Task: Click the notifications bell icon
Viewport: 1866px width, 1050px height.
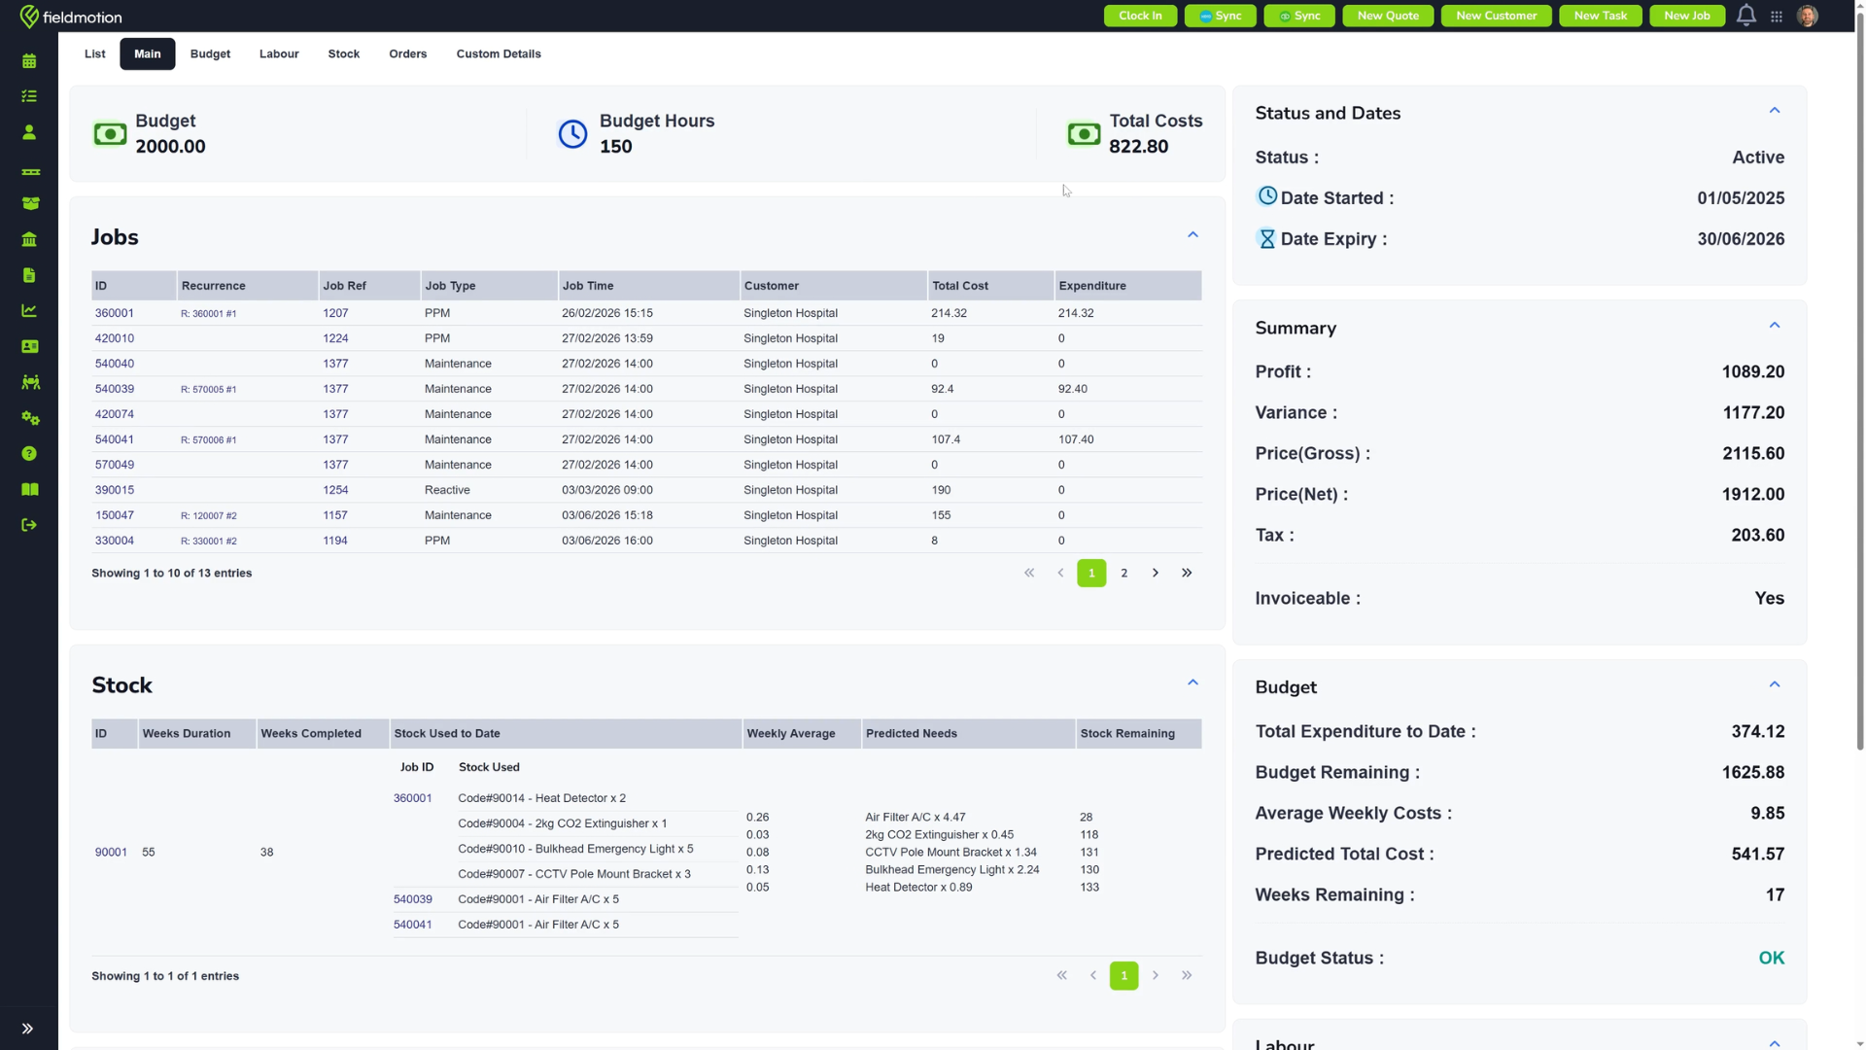Action: pos(1746,16)
